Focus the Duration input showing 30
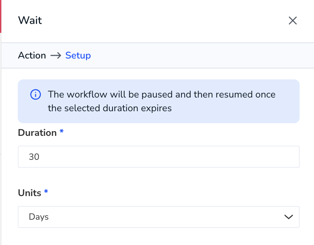This screenshot has width=314, height=245. [159, 157]
